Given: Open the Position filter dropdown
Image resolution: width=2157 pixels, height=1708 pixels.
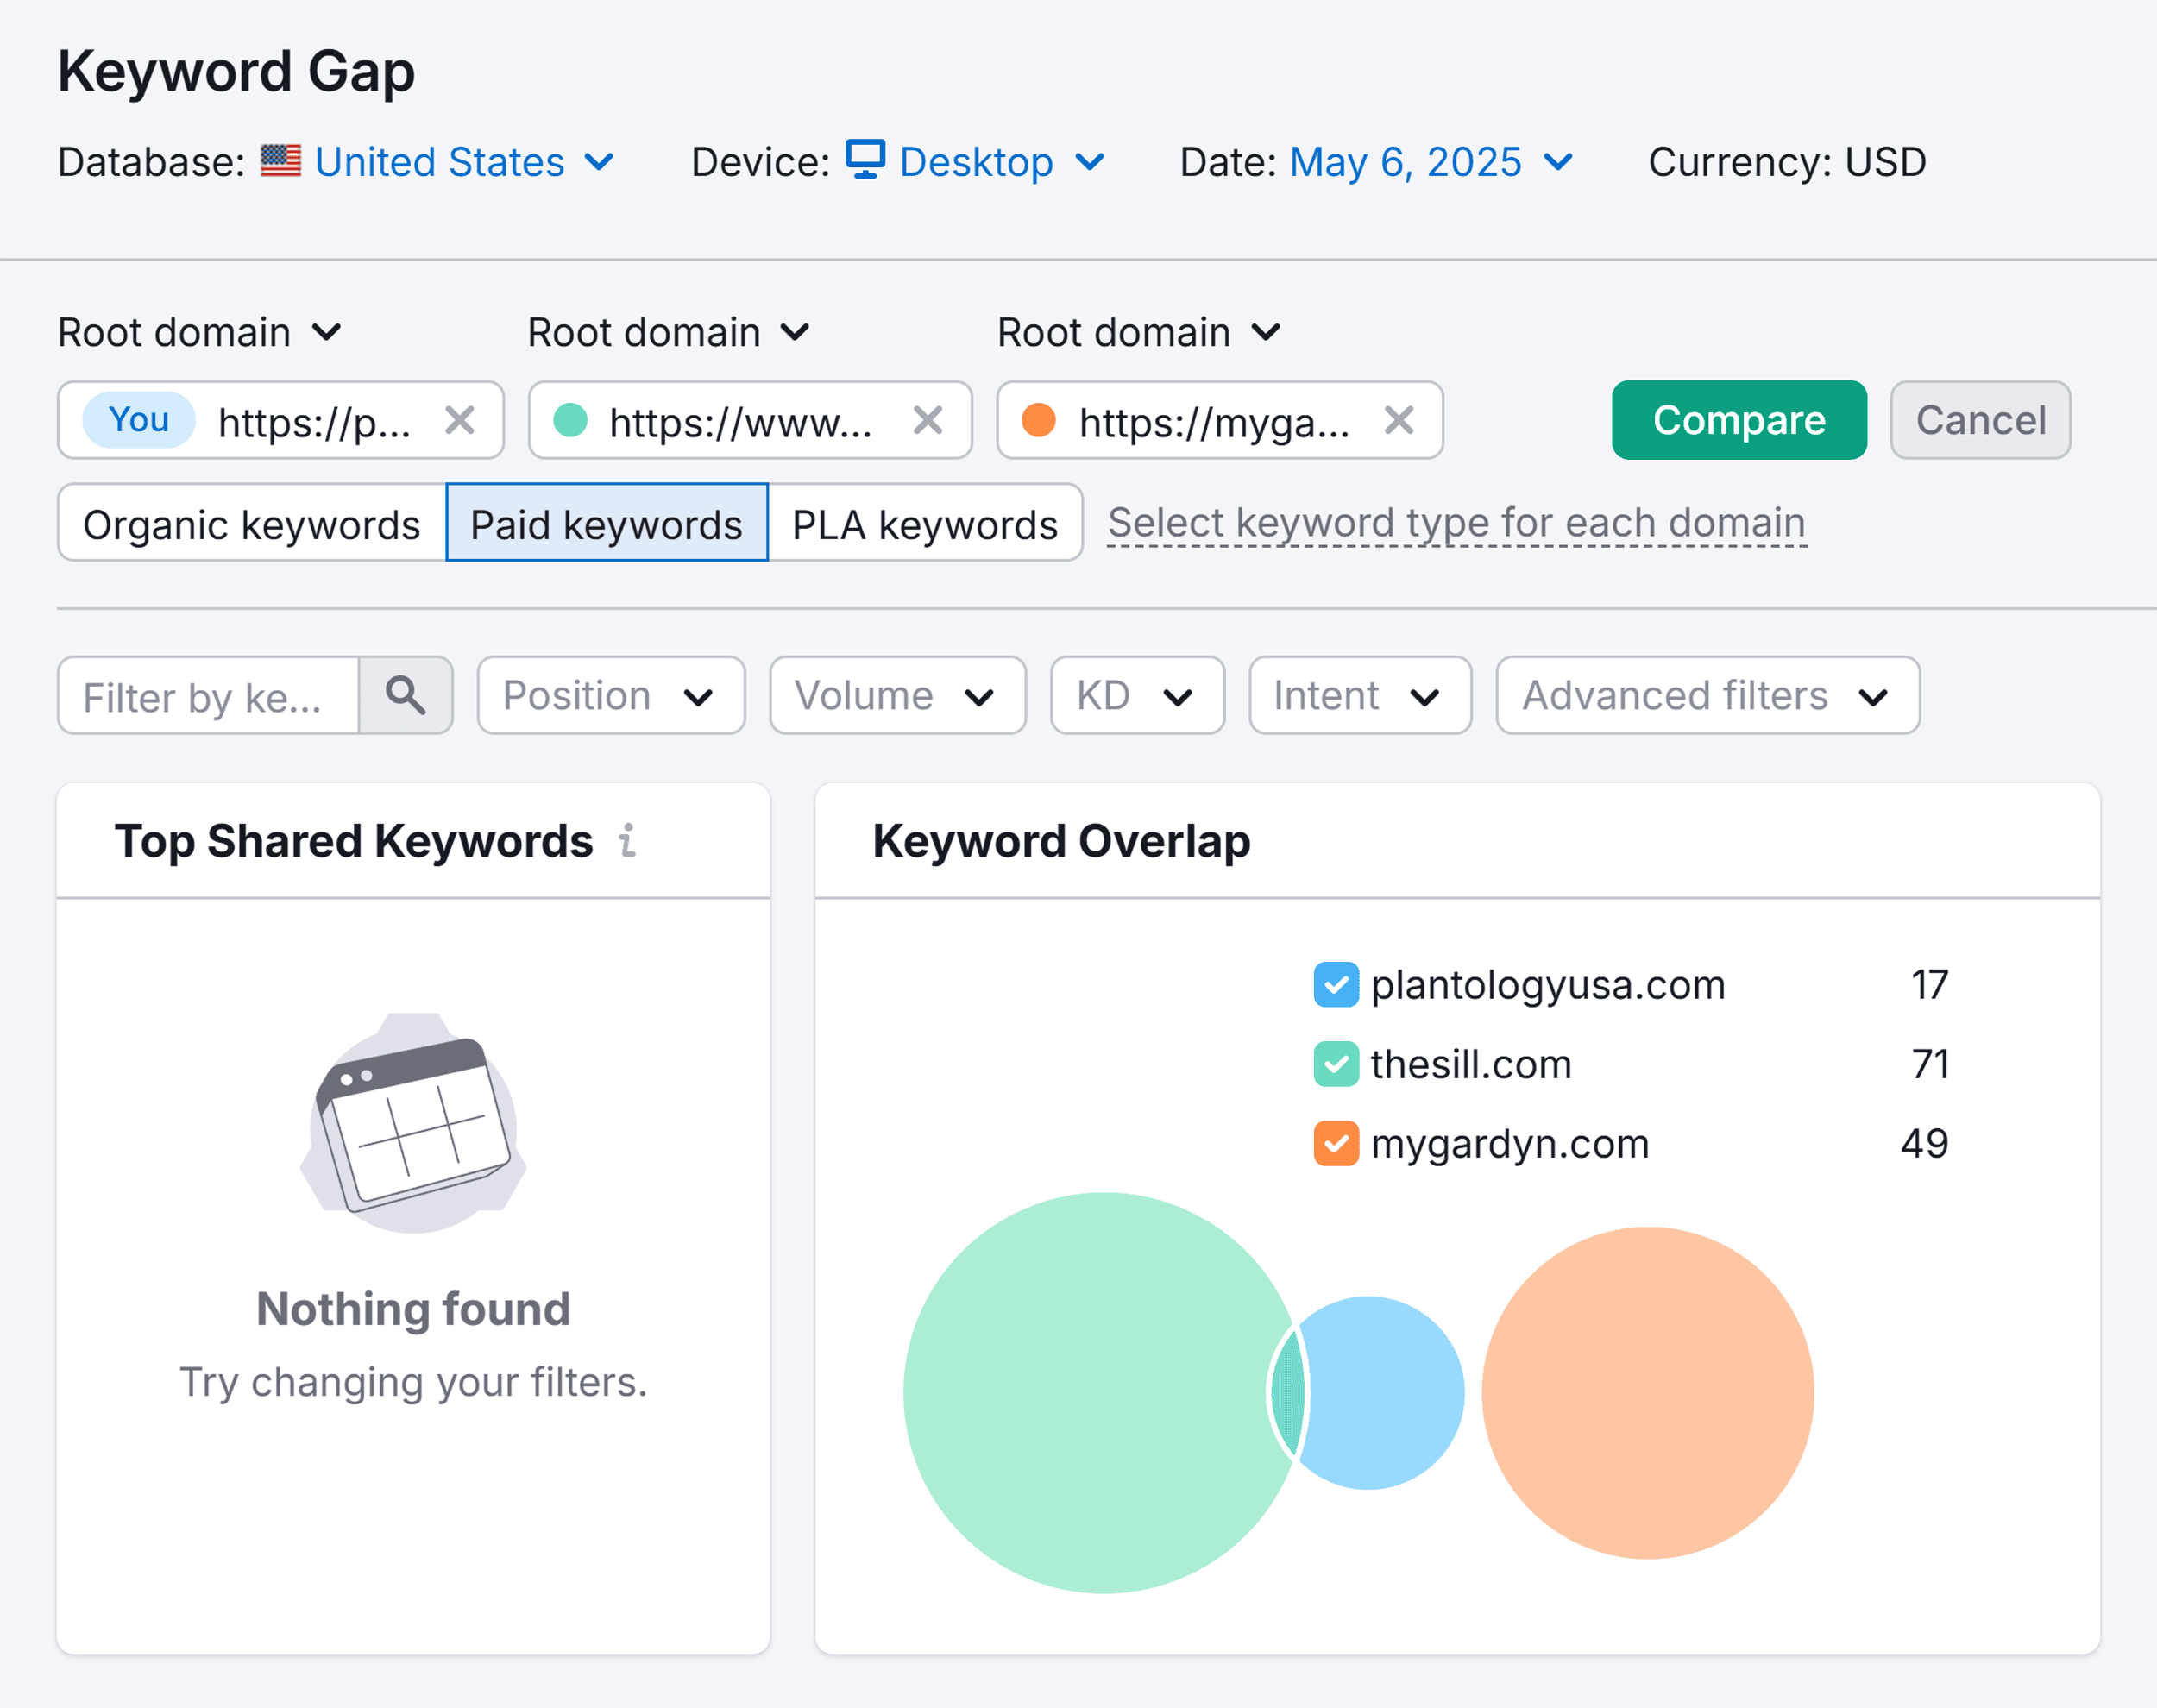Looking at the screenshot, I should (610, 696).
